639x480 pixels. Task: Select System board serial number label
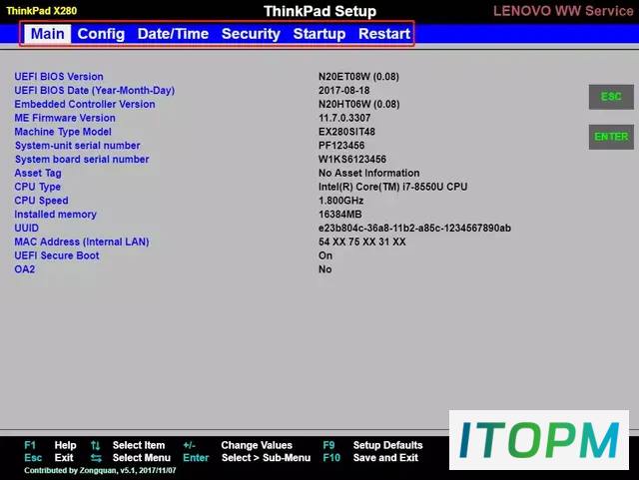pyautogui.click(x=82, y=160)
